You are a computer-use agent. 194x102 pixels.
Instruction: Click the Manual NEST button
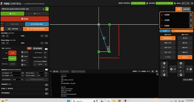[x=188, y=80]
